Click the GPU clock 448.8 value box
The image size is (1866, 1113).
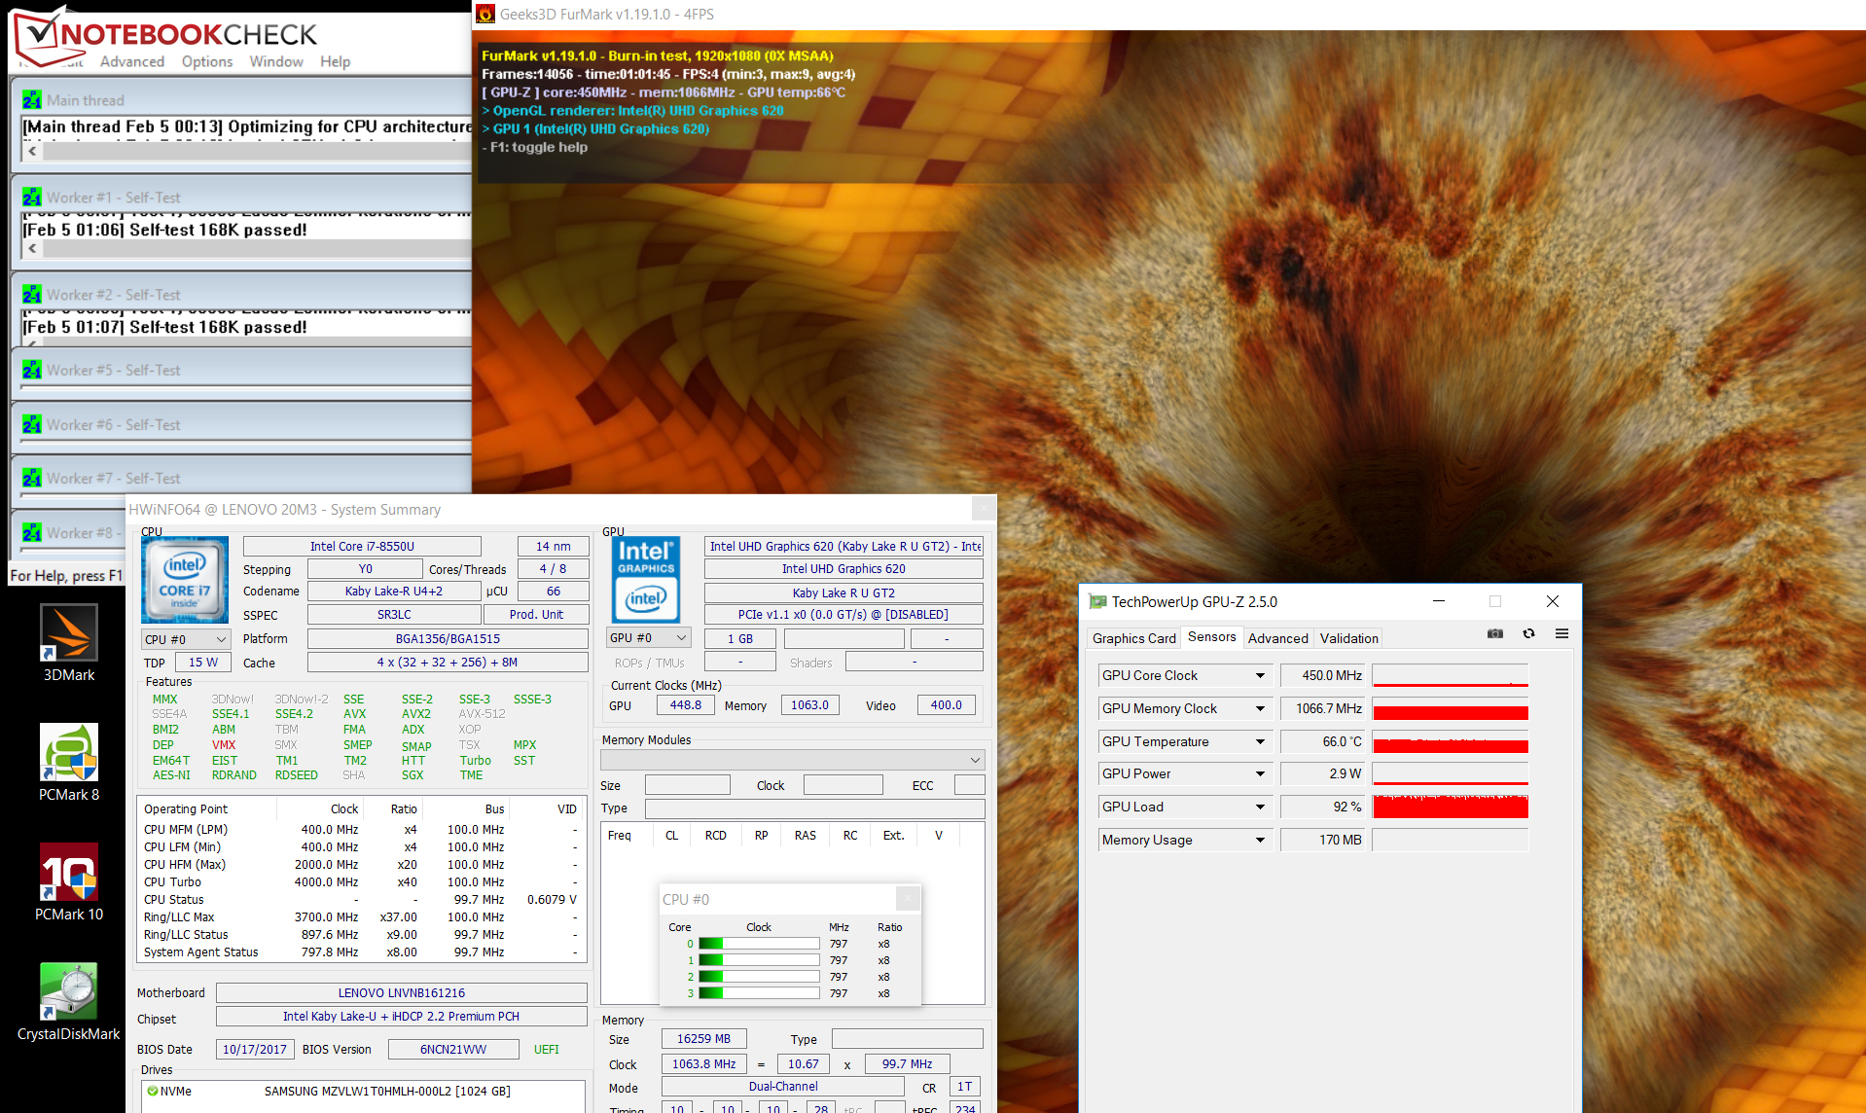[685, 705]
